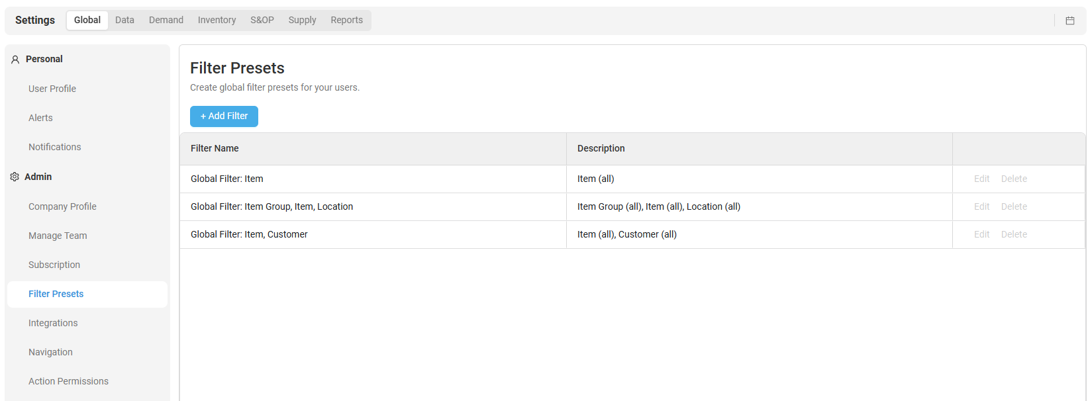
Task: Click the calendar icon in top bar
Action: click(1069, 21)
